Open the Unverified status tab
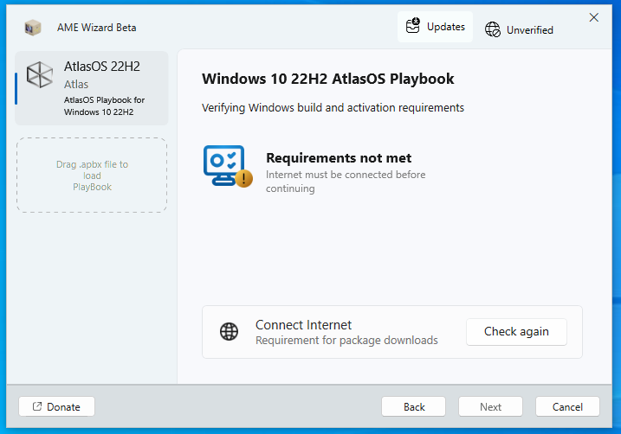 pos(519,29)
